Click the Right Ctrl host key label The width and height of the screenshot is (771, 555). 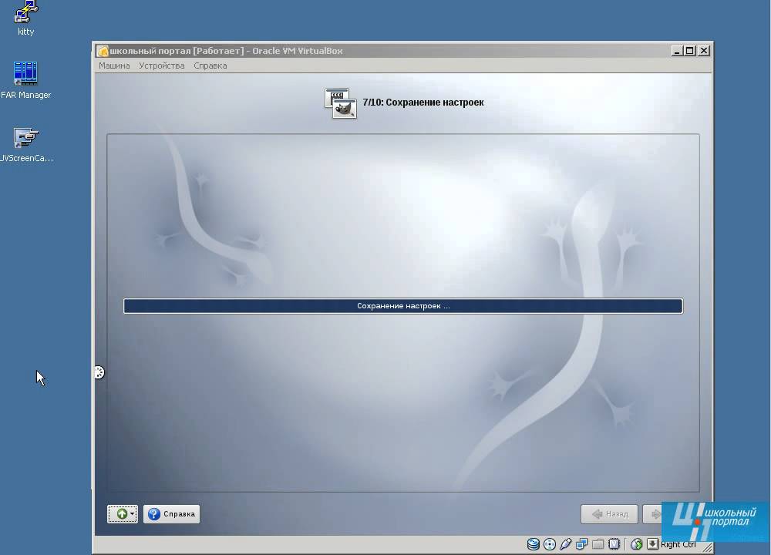pos(678,544)
